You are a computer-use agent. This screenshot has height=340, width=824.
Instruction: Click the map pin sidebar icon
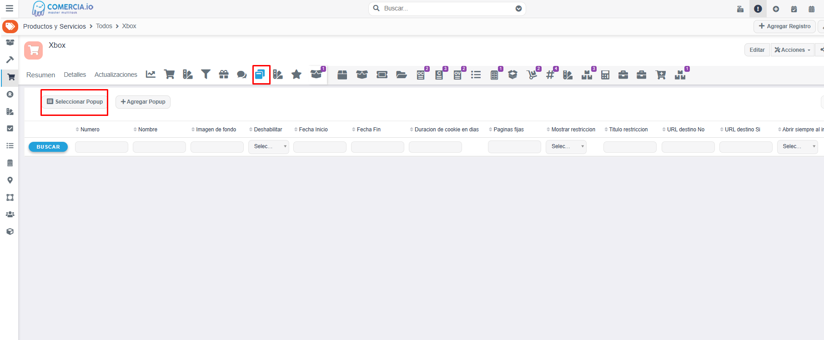pyautogui.click(x=10, y=180)
